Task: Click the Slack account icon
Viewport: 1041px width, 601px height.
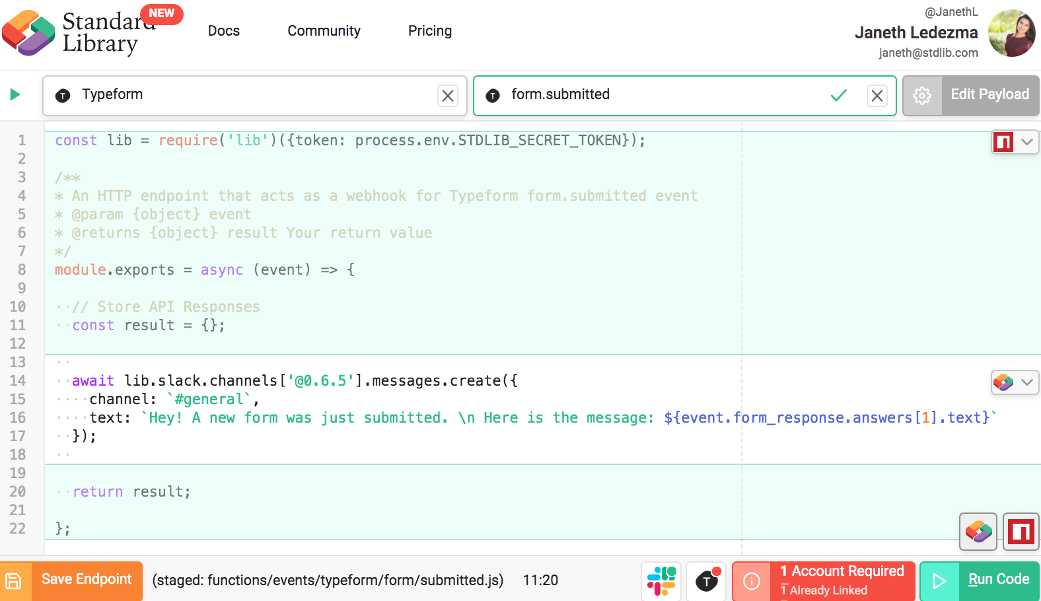Action: tap(661, 581)
